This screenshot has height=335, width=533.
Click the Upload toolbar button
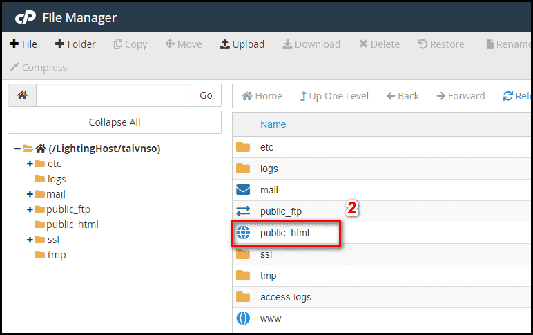click(x=242, y=44)
